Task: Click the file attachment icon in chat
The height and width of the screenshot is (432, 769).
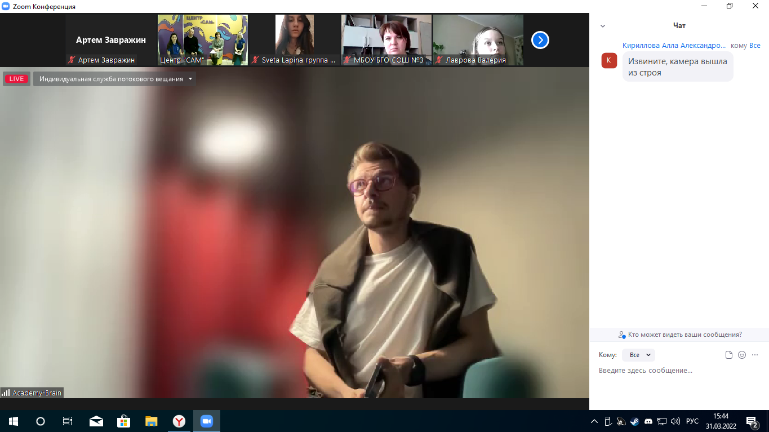Action: point(728,355)
